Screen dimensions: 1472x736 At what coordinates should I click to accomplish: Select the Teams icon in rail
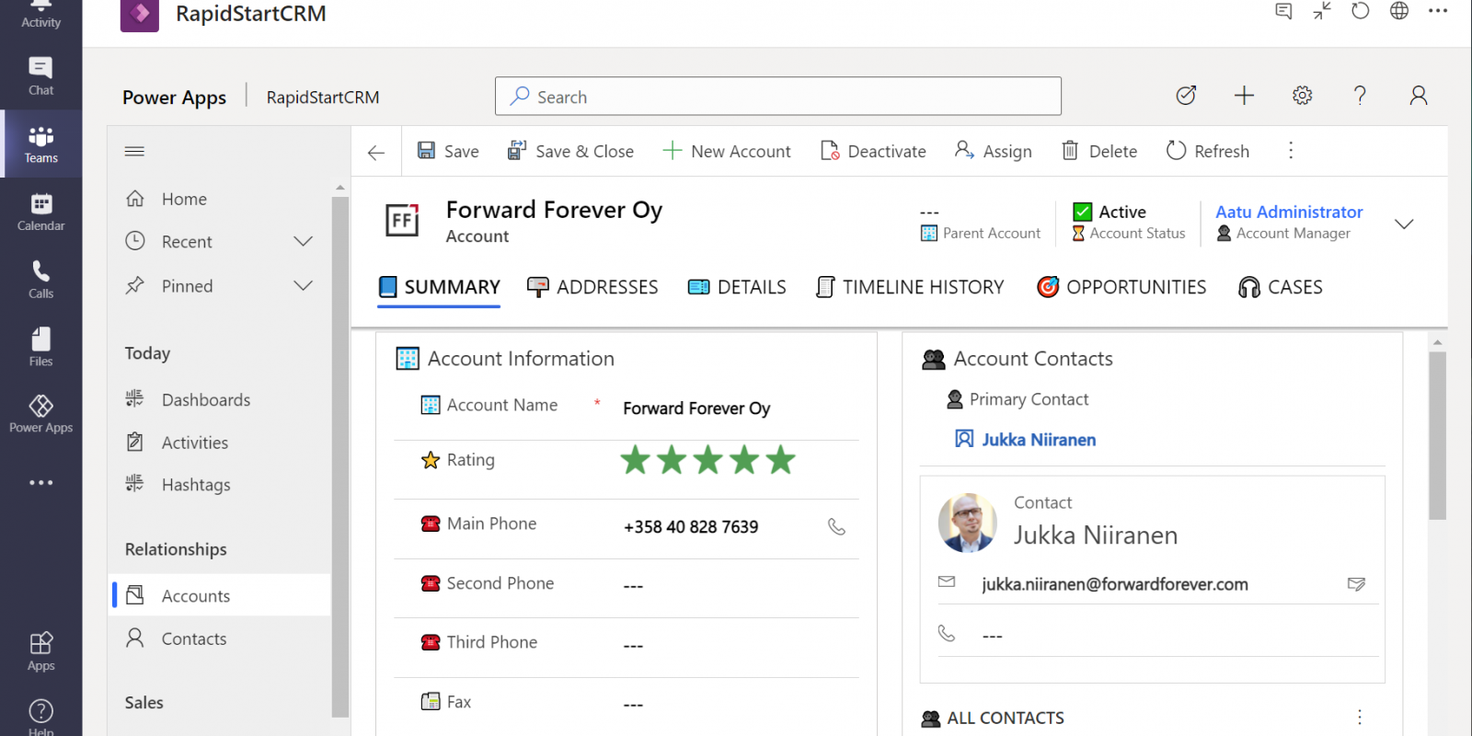[40, 144]
